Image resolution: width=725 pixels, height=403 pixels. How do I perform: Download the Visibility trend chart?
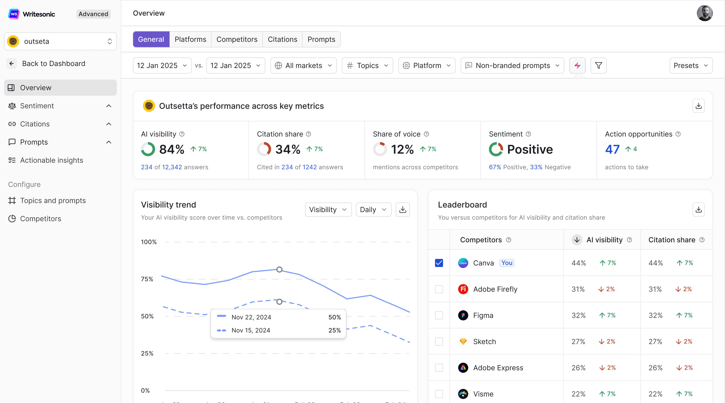(x=403, y=210)
